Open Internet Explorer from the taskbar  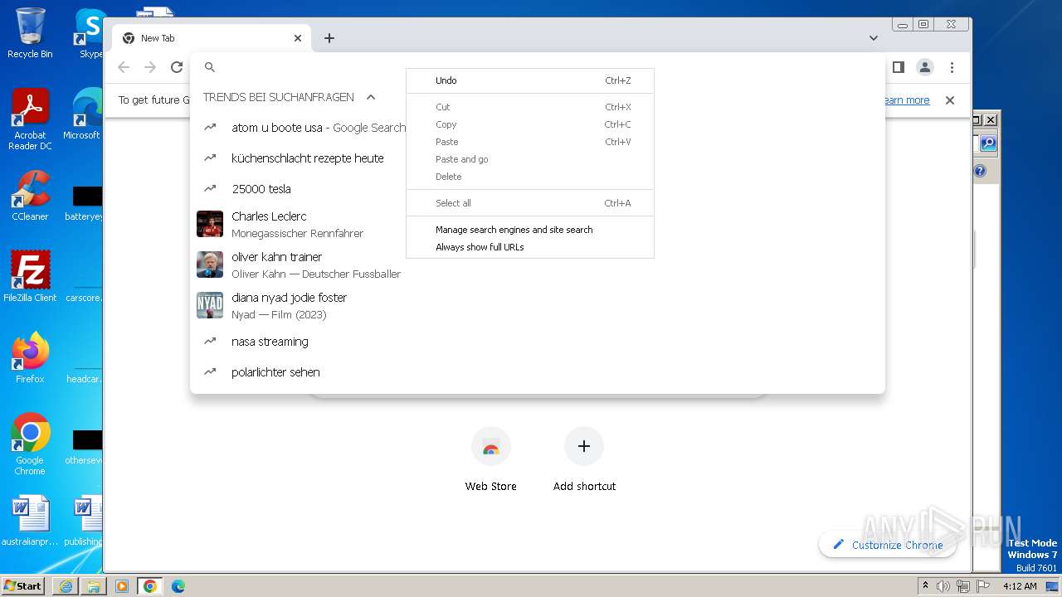coord(66,586)
